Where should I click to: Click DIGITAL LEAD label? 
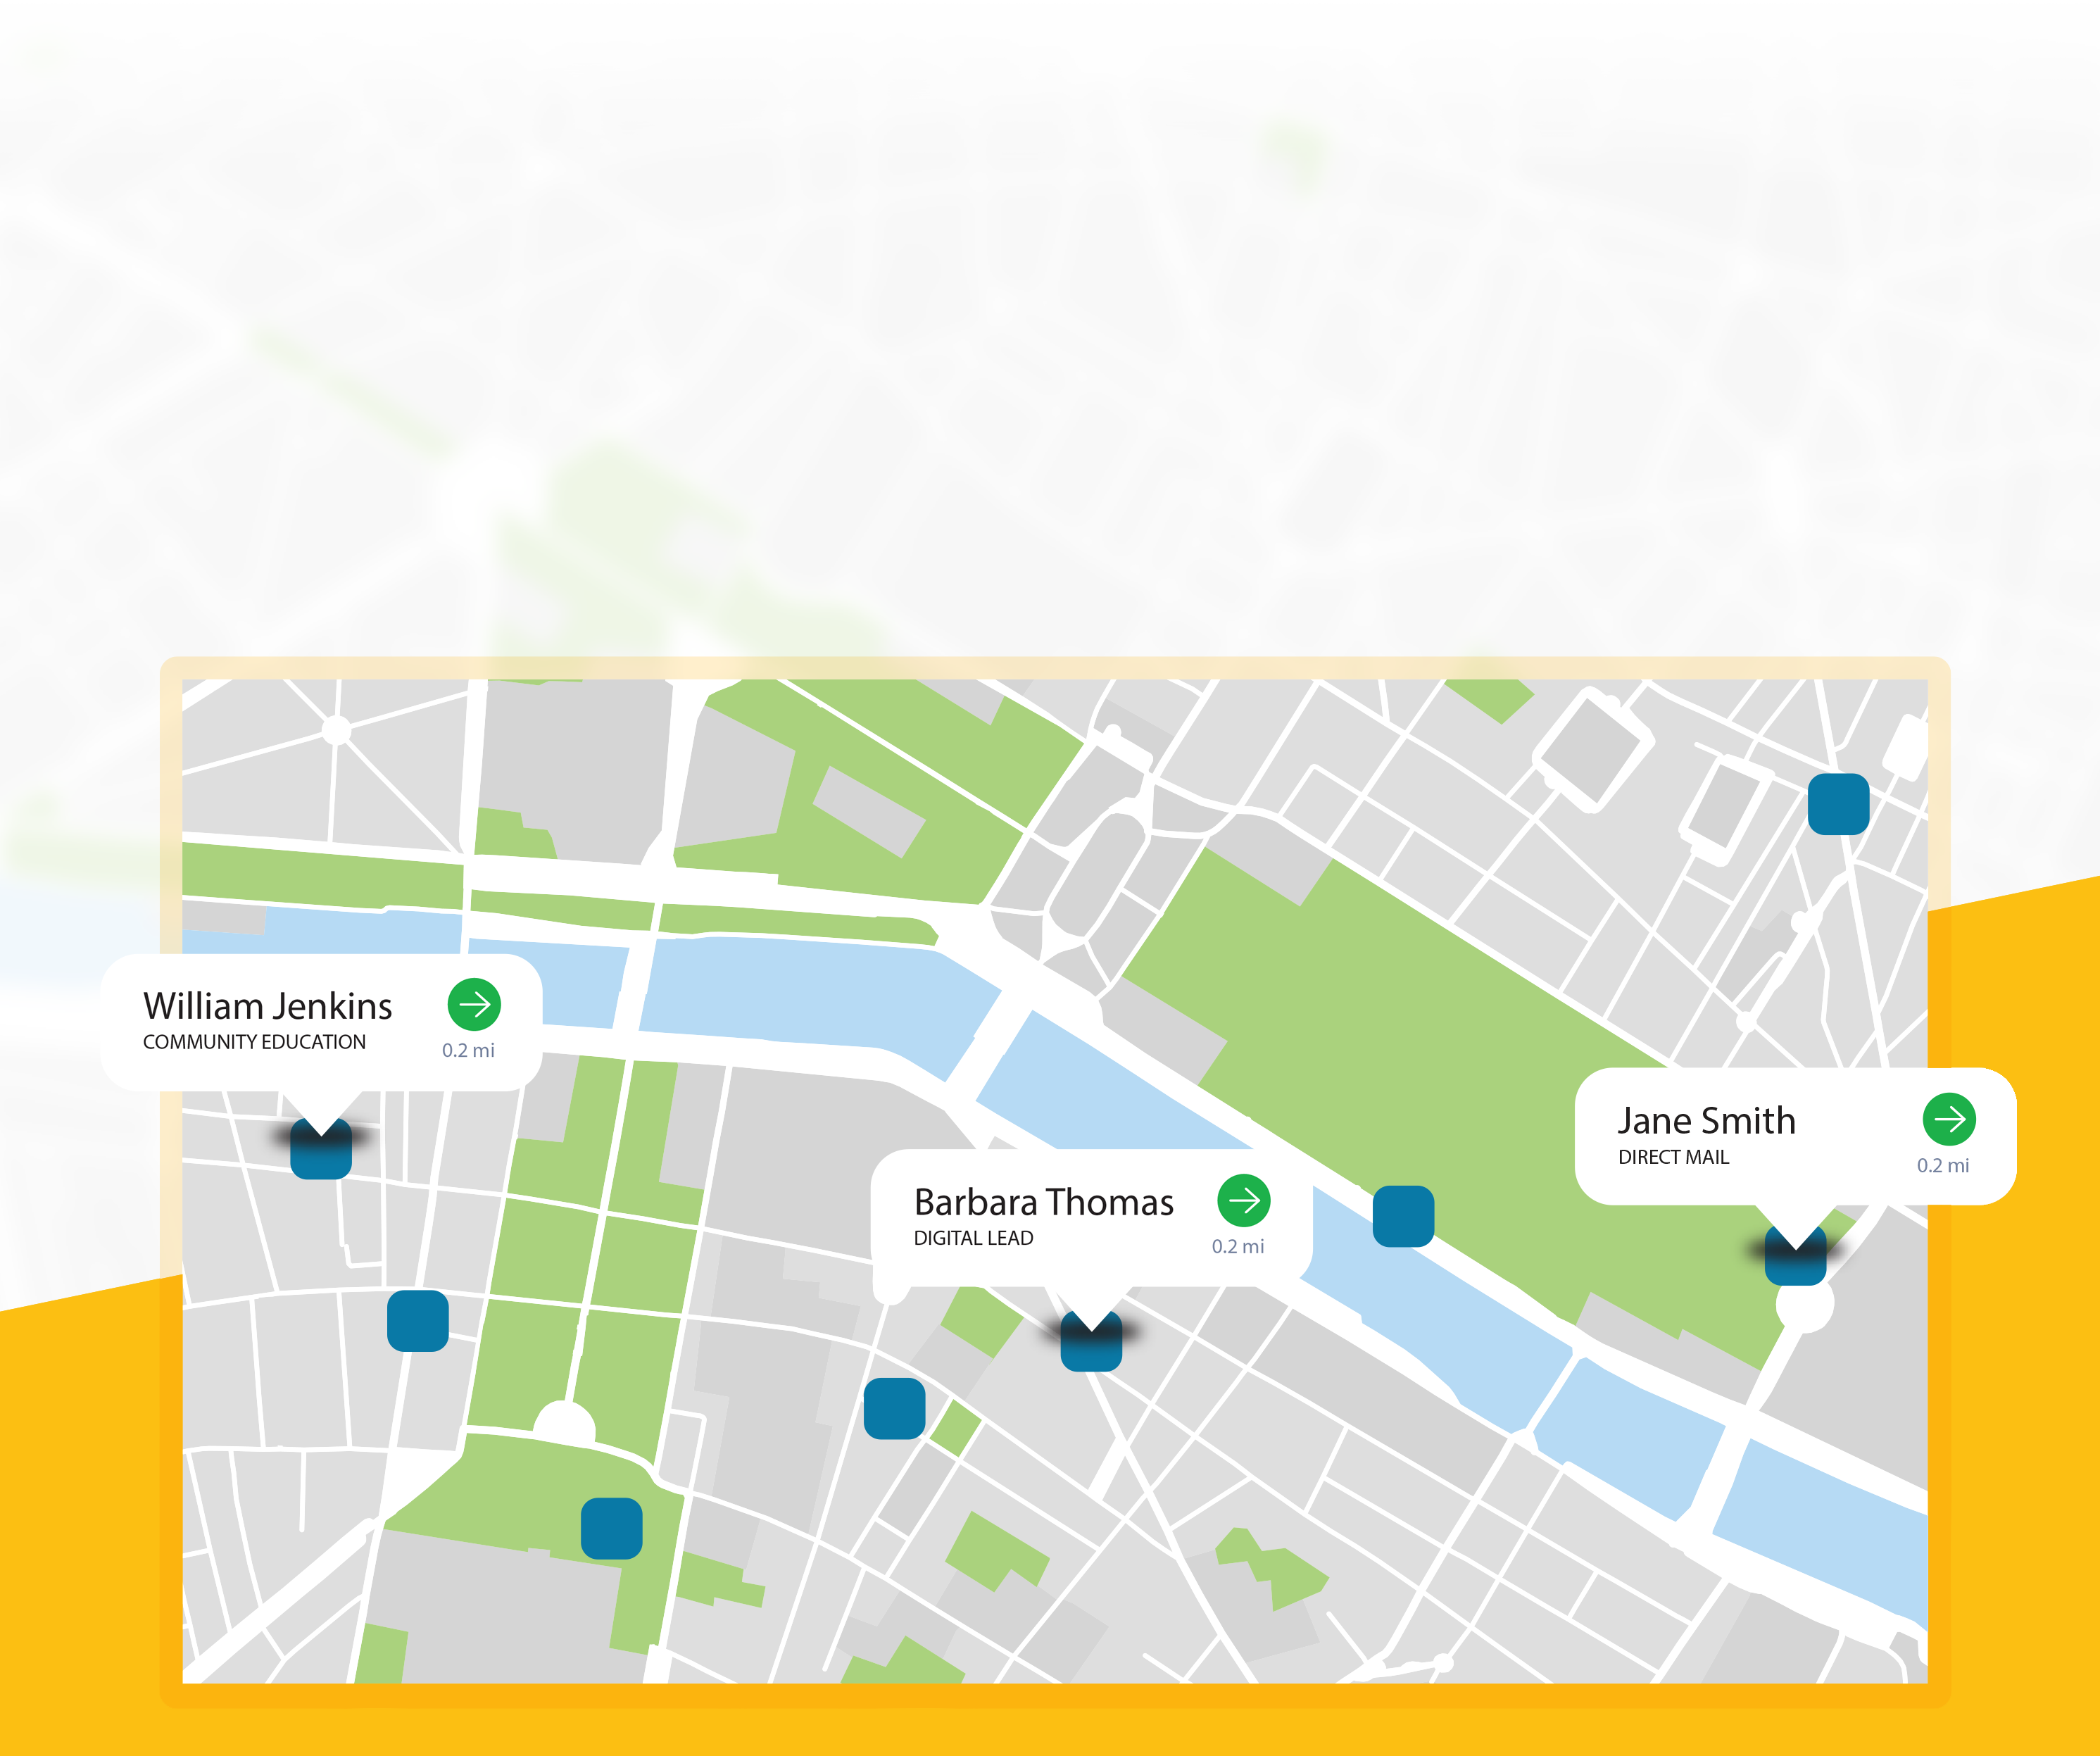pos(974,1238)
